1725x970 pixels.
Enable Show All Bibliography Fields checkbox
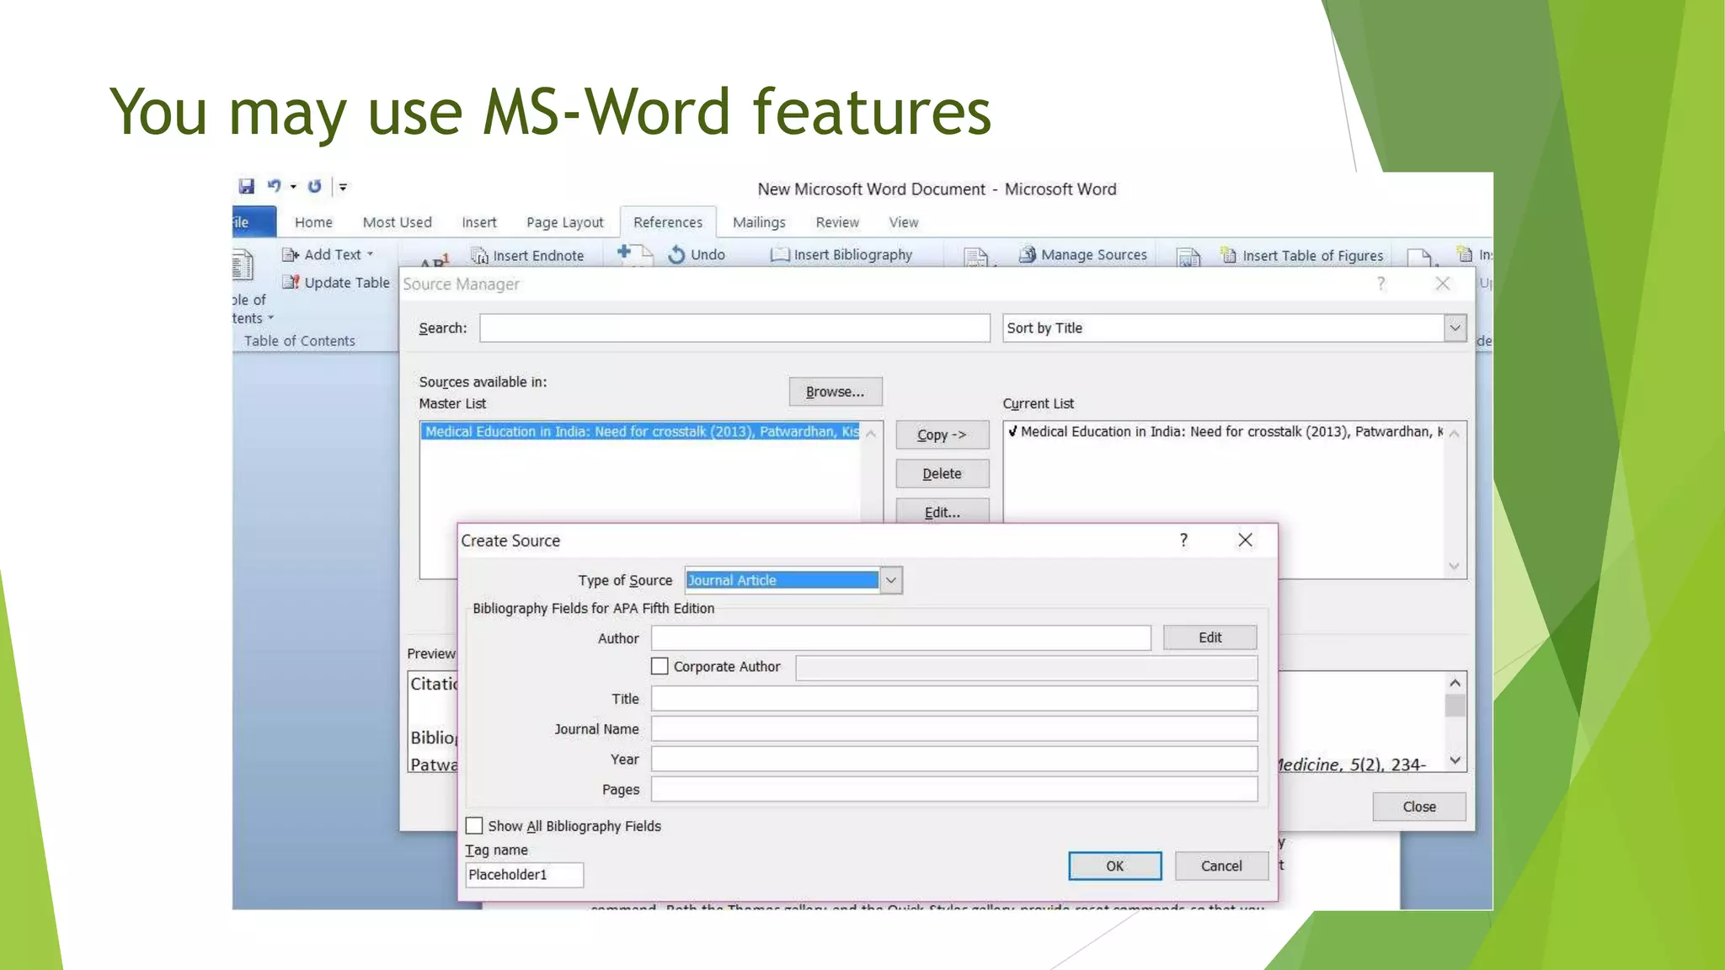coord(474,825)
